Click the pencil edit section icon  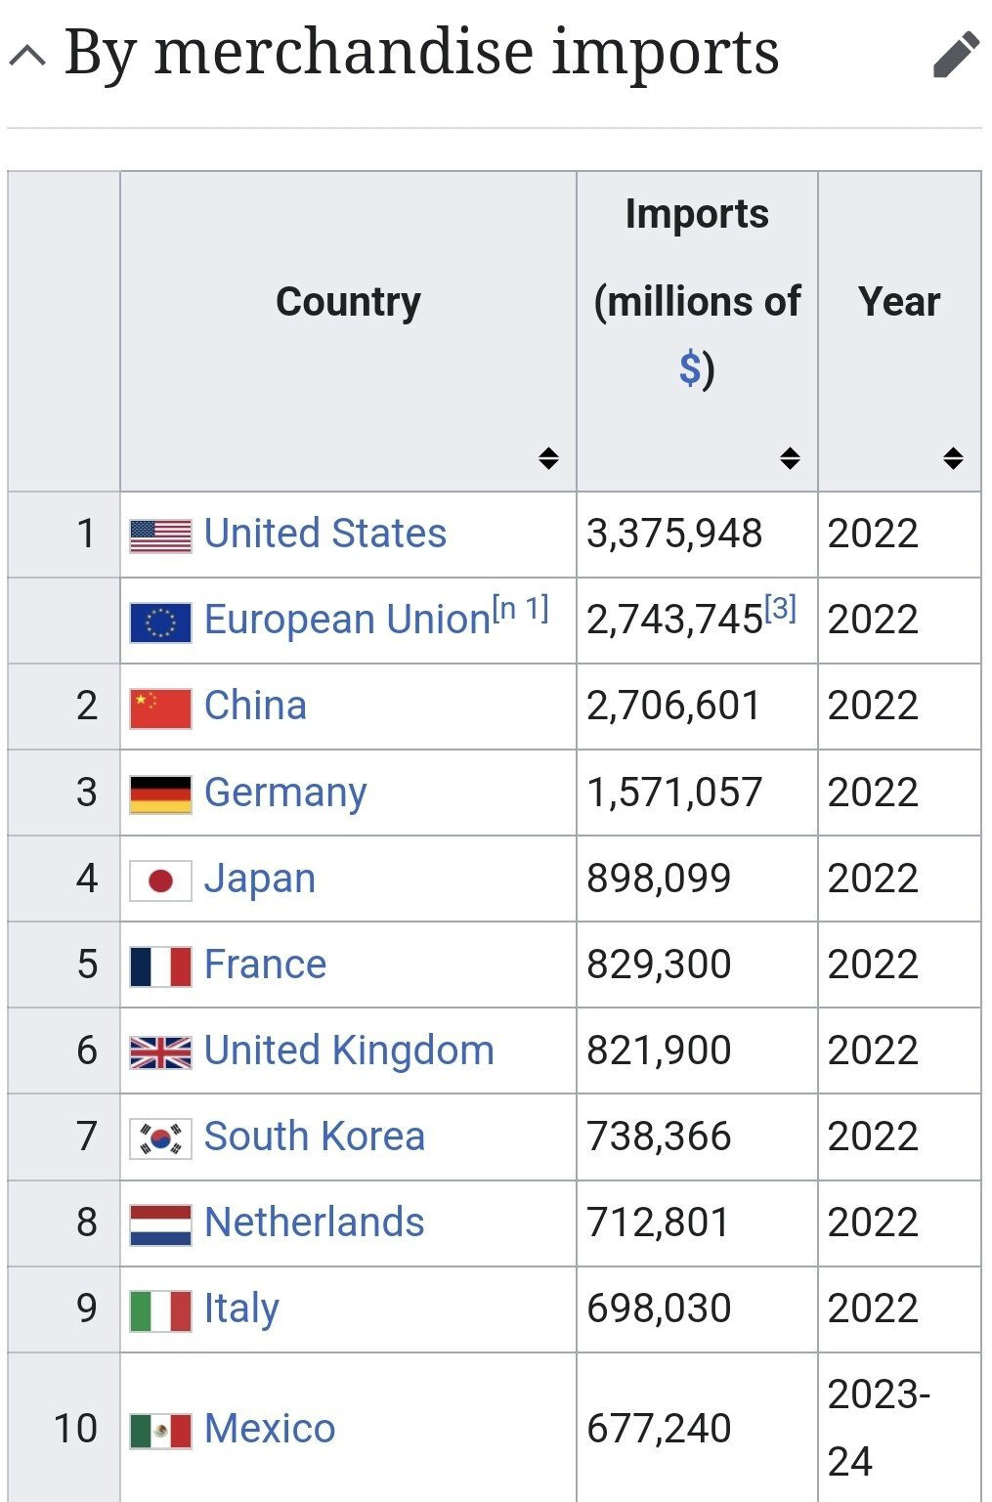955,55
